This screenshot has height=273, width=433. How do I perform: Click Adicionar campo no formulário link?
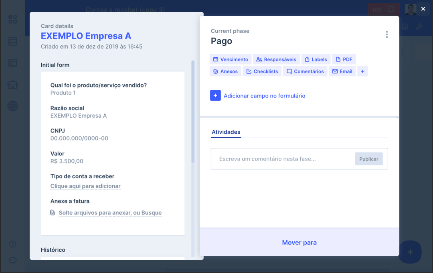pyautogui.click(x=264, y=96)
